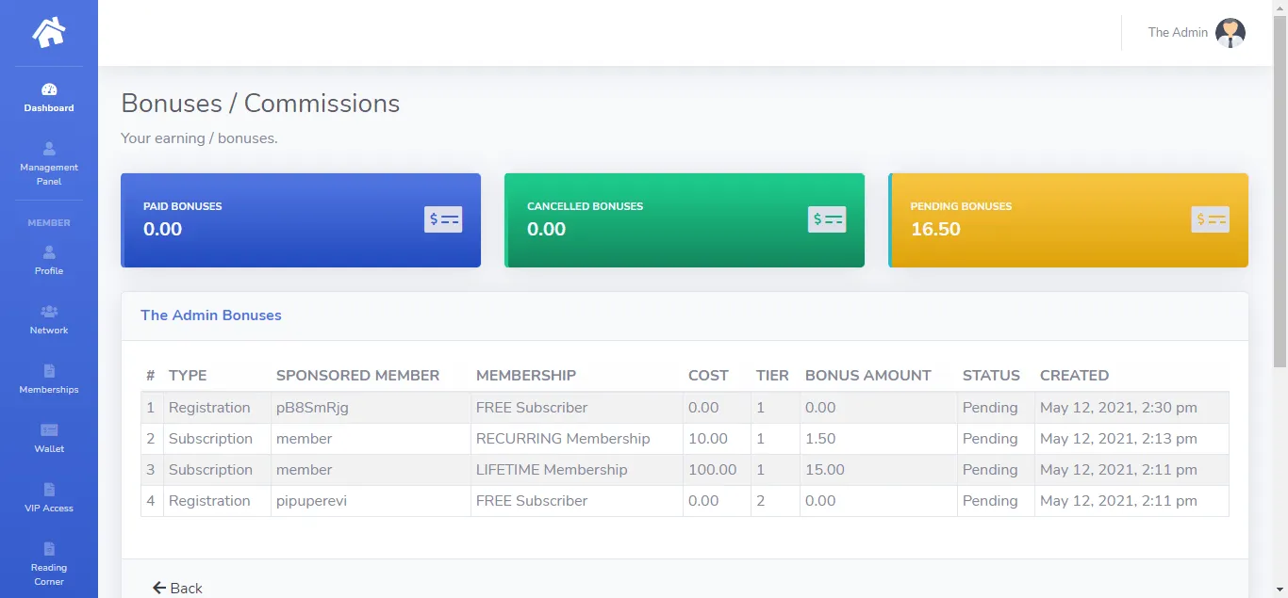Click the Cancelled Bonuses card
The image size is (1288, 598).
(685, 219)
